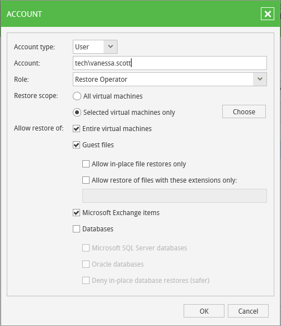Click the Choose button
This screenshot has width=281, height=326.
pyautogui.click(x=244, y=111)
